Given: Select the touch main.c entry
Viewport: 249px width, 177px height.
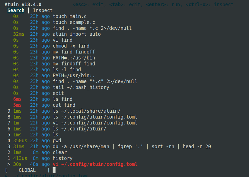Looking at the screenshot, I should coord(69,16).
